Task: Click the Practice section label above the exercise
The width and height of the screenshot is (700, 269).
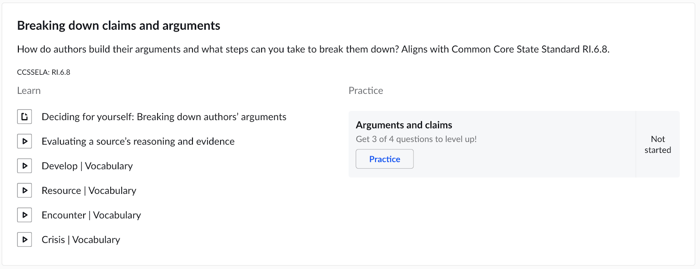Action: 366,91
